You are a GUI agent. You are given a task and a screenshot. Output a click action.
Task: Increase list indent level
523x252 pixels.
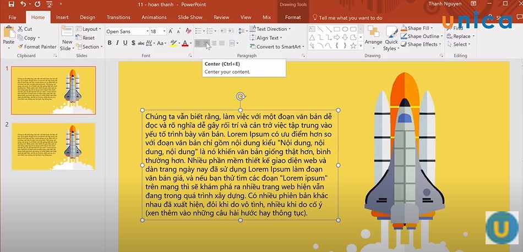(x=231, y=31)
